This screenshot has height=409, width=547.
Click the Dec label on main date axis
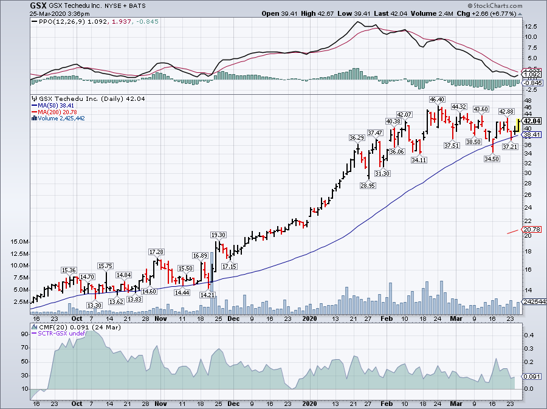coord(233,318)
